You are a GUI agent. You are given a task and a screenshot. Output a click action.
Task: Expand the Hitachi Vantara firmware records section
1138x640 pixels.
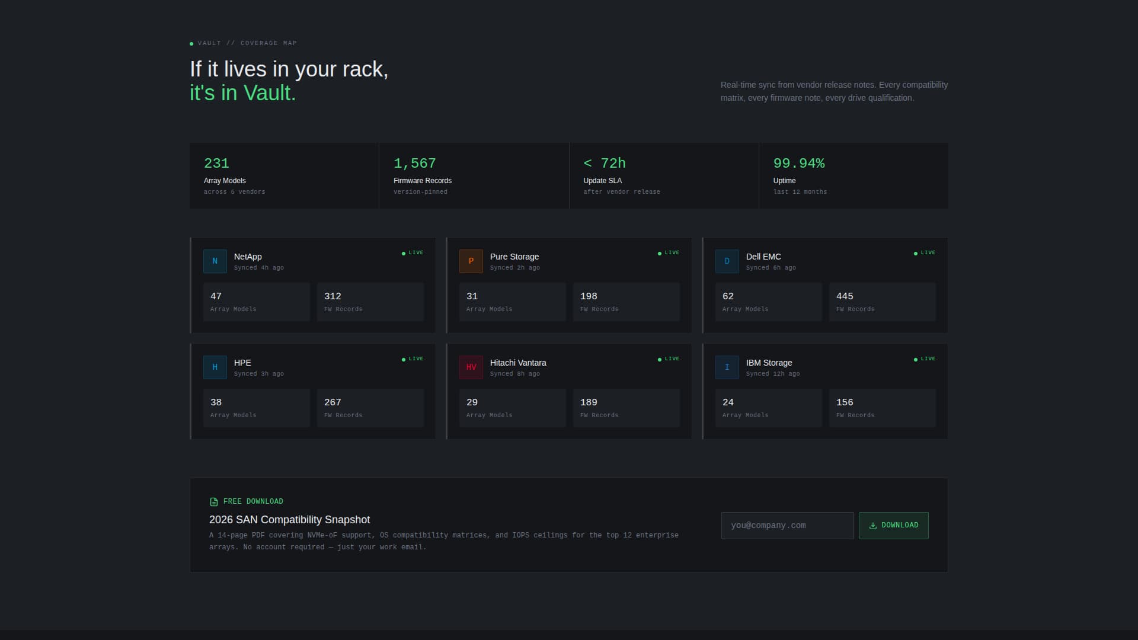pyautogui.click(x=626, y=408)
